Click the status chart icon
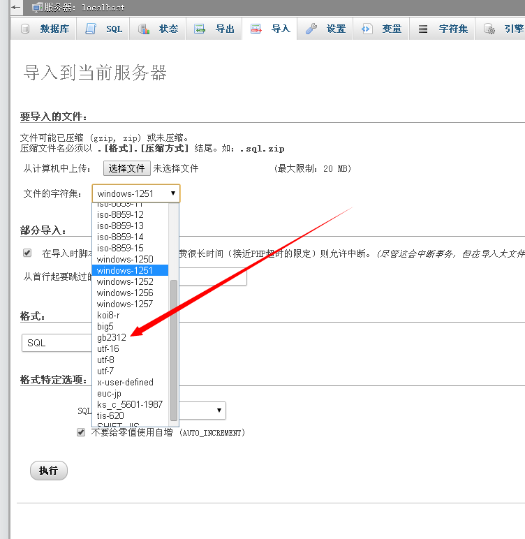Image resolution: width=525 pixels, height=539 pixels. (x=144, y=29)
